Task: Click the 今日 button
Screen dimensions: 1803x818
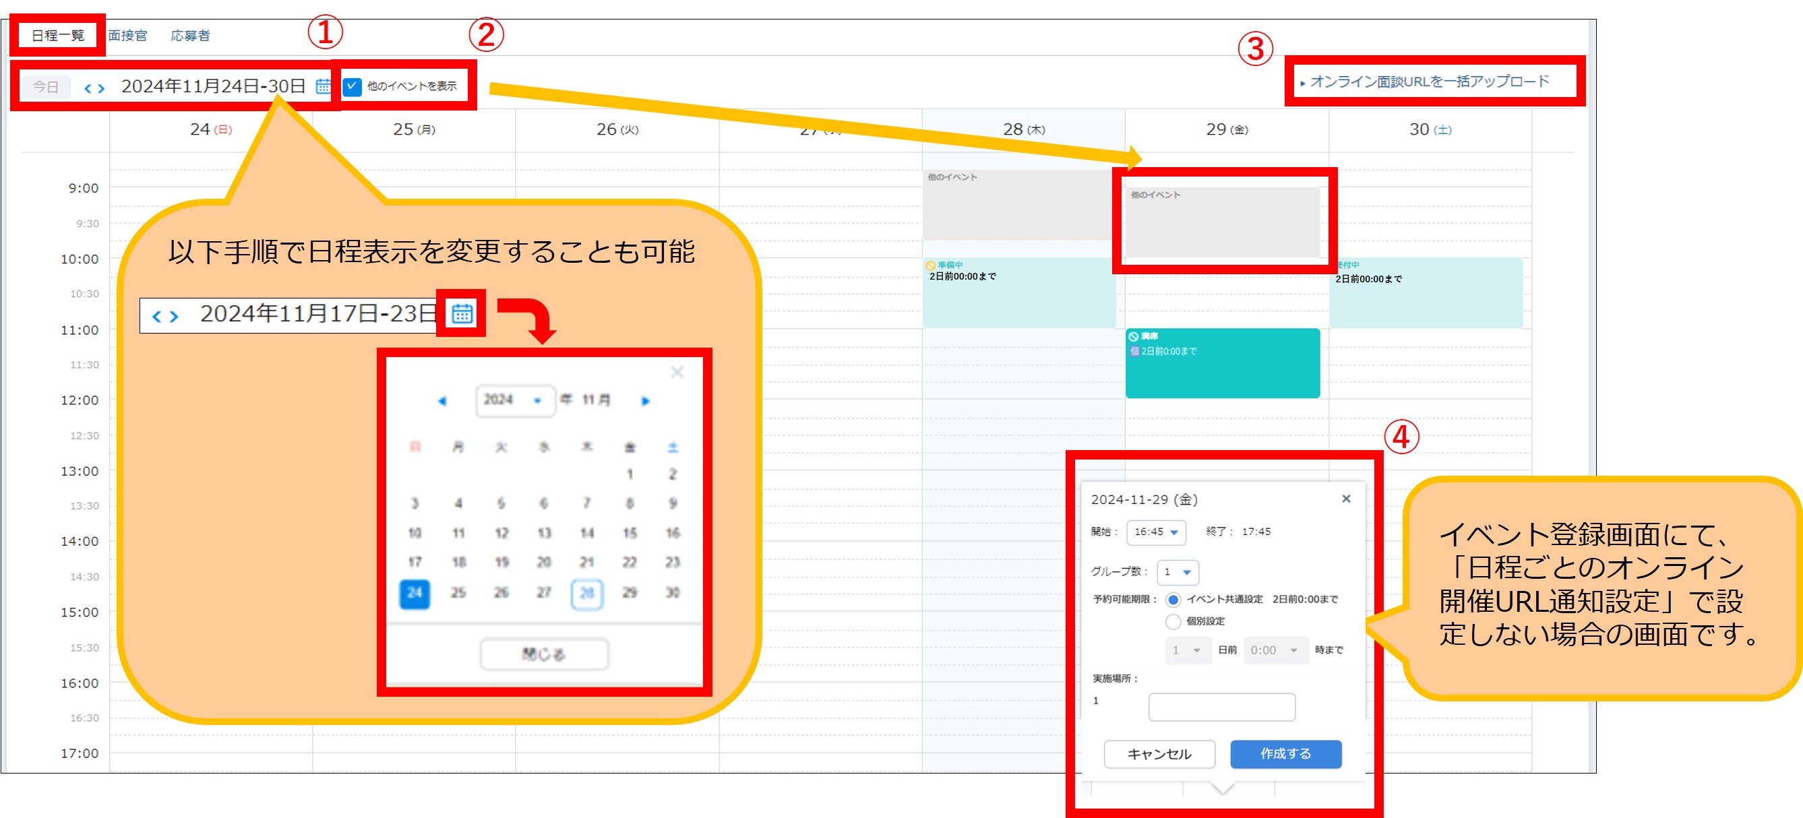Action: (x=47, y=87)
